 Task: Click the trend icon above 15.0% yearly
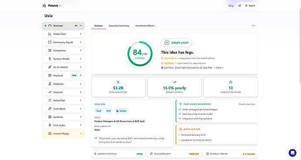pos(174,82)
